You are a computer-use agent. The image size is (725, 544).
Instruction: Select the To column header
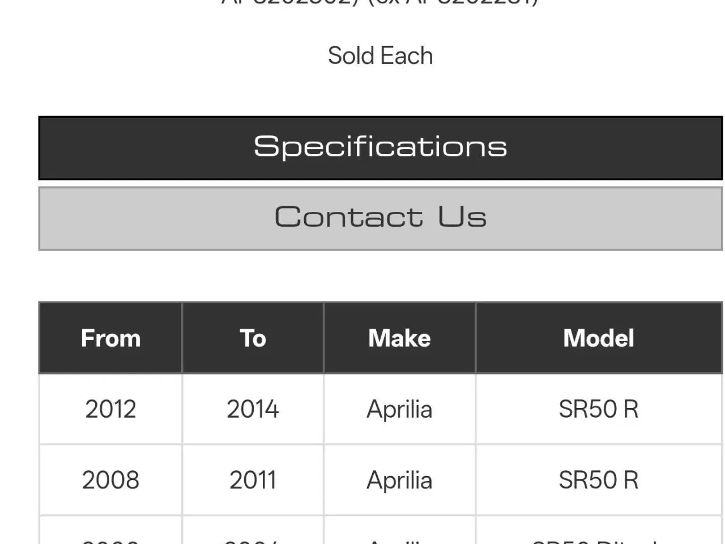pyautogui.click(x=253, y=338)
